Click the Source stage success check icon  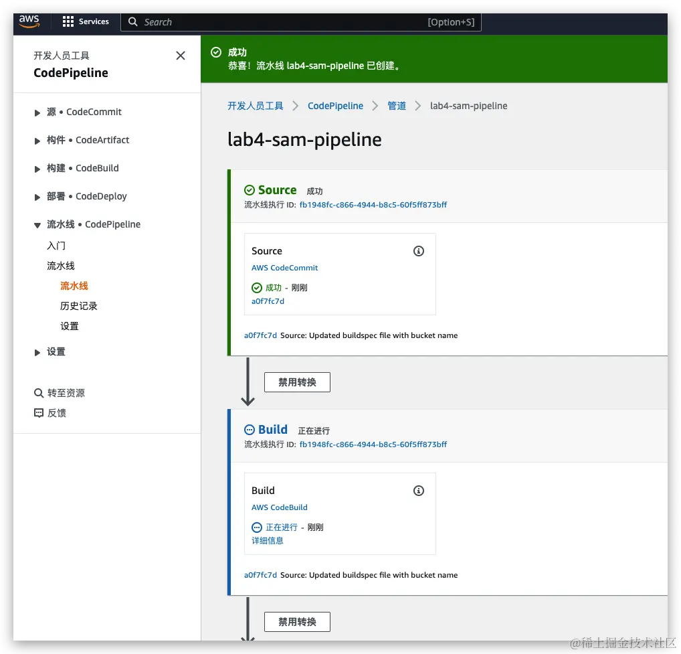point(250,190)
